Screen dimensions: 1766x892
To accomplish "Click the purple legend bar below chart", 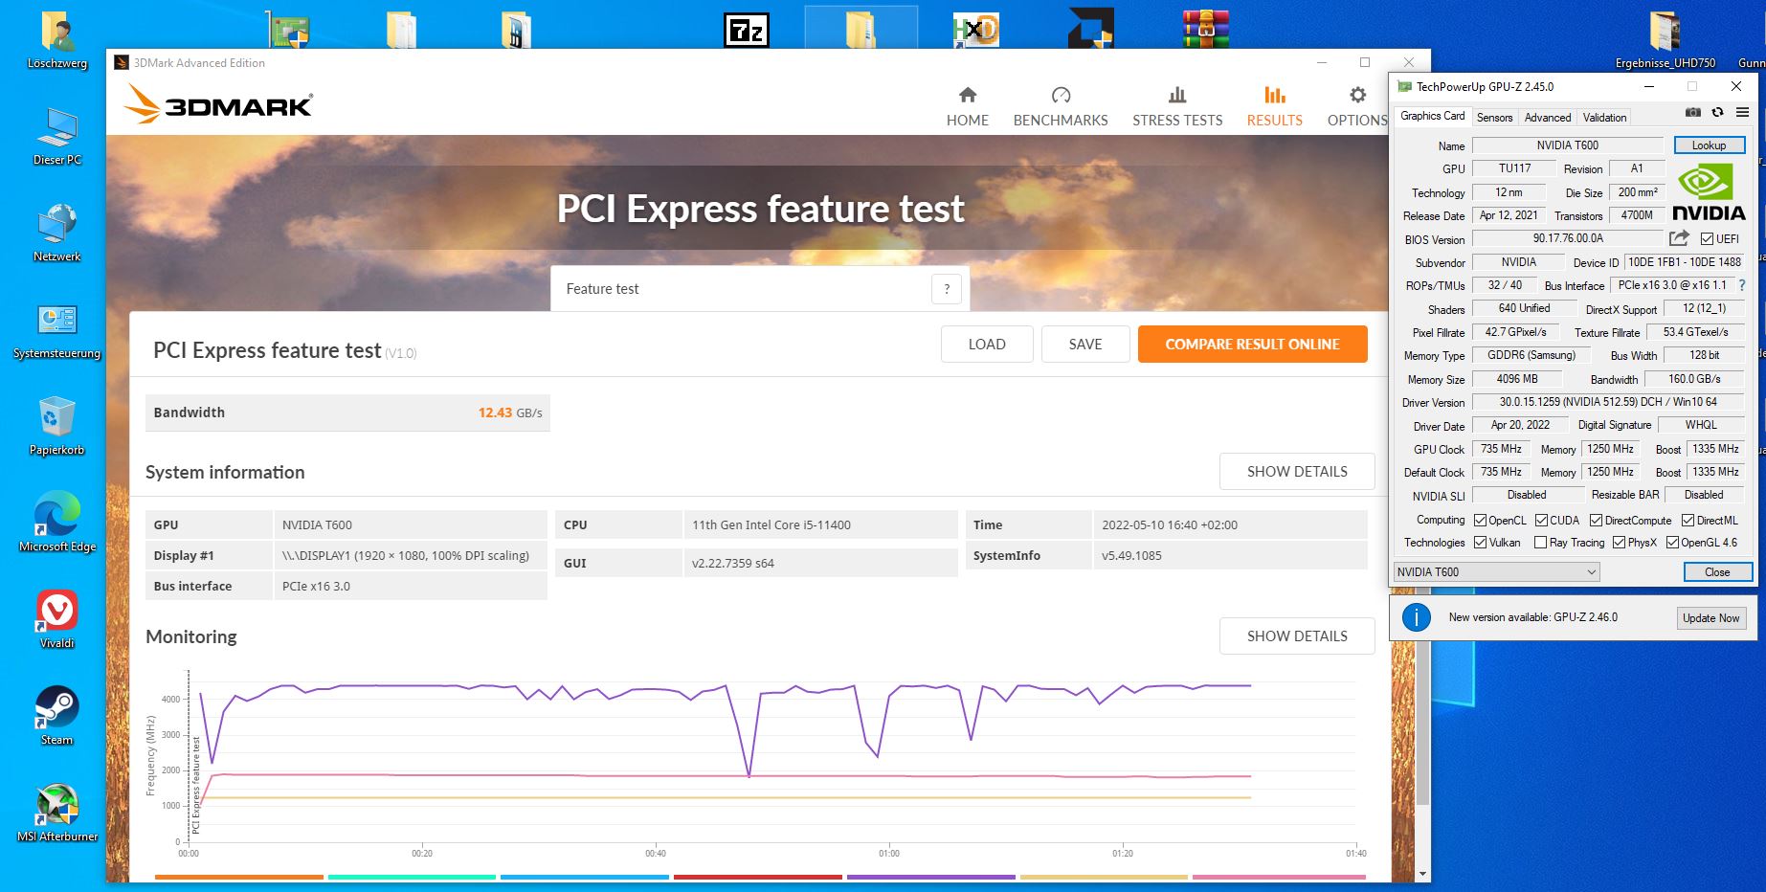I will point(931,877).
